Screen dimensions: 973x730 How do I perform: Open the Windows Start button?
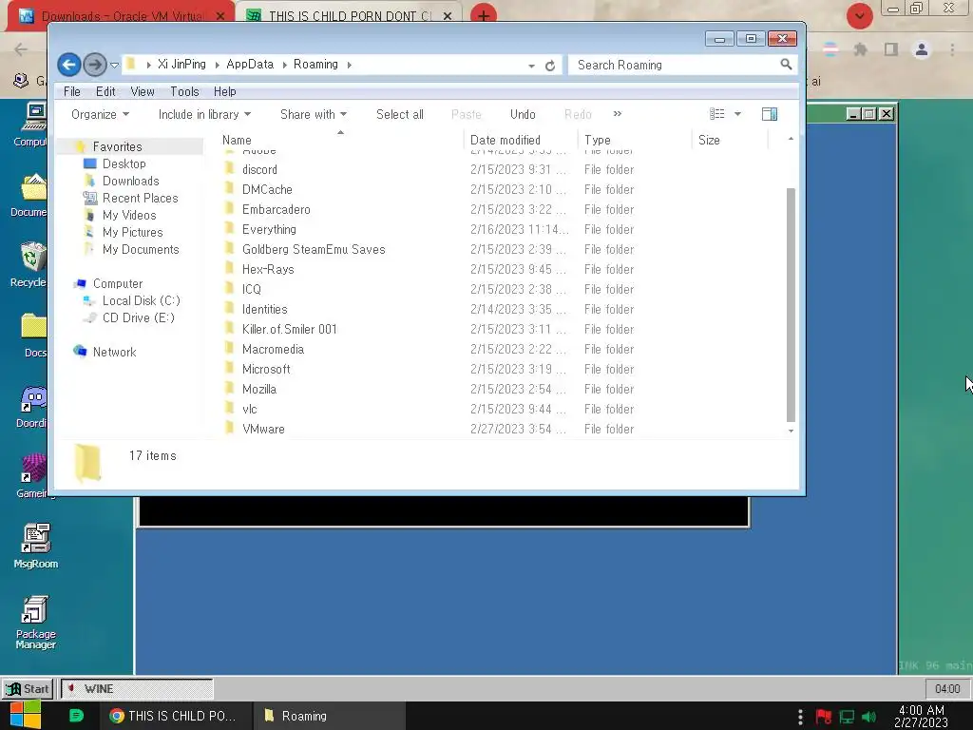pos(26,715)
